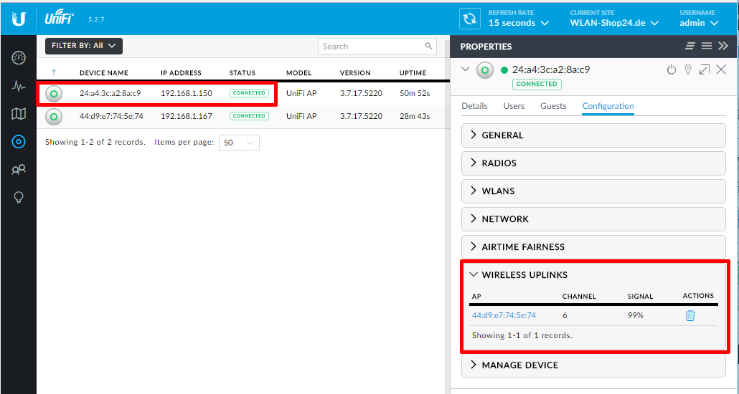
Task: Click uptime value 50m 52s
Action: click(x=415, y=94)
